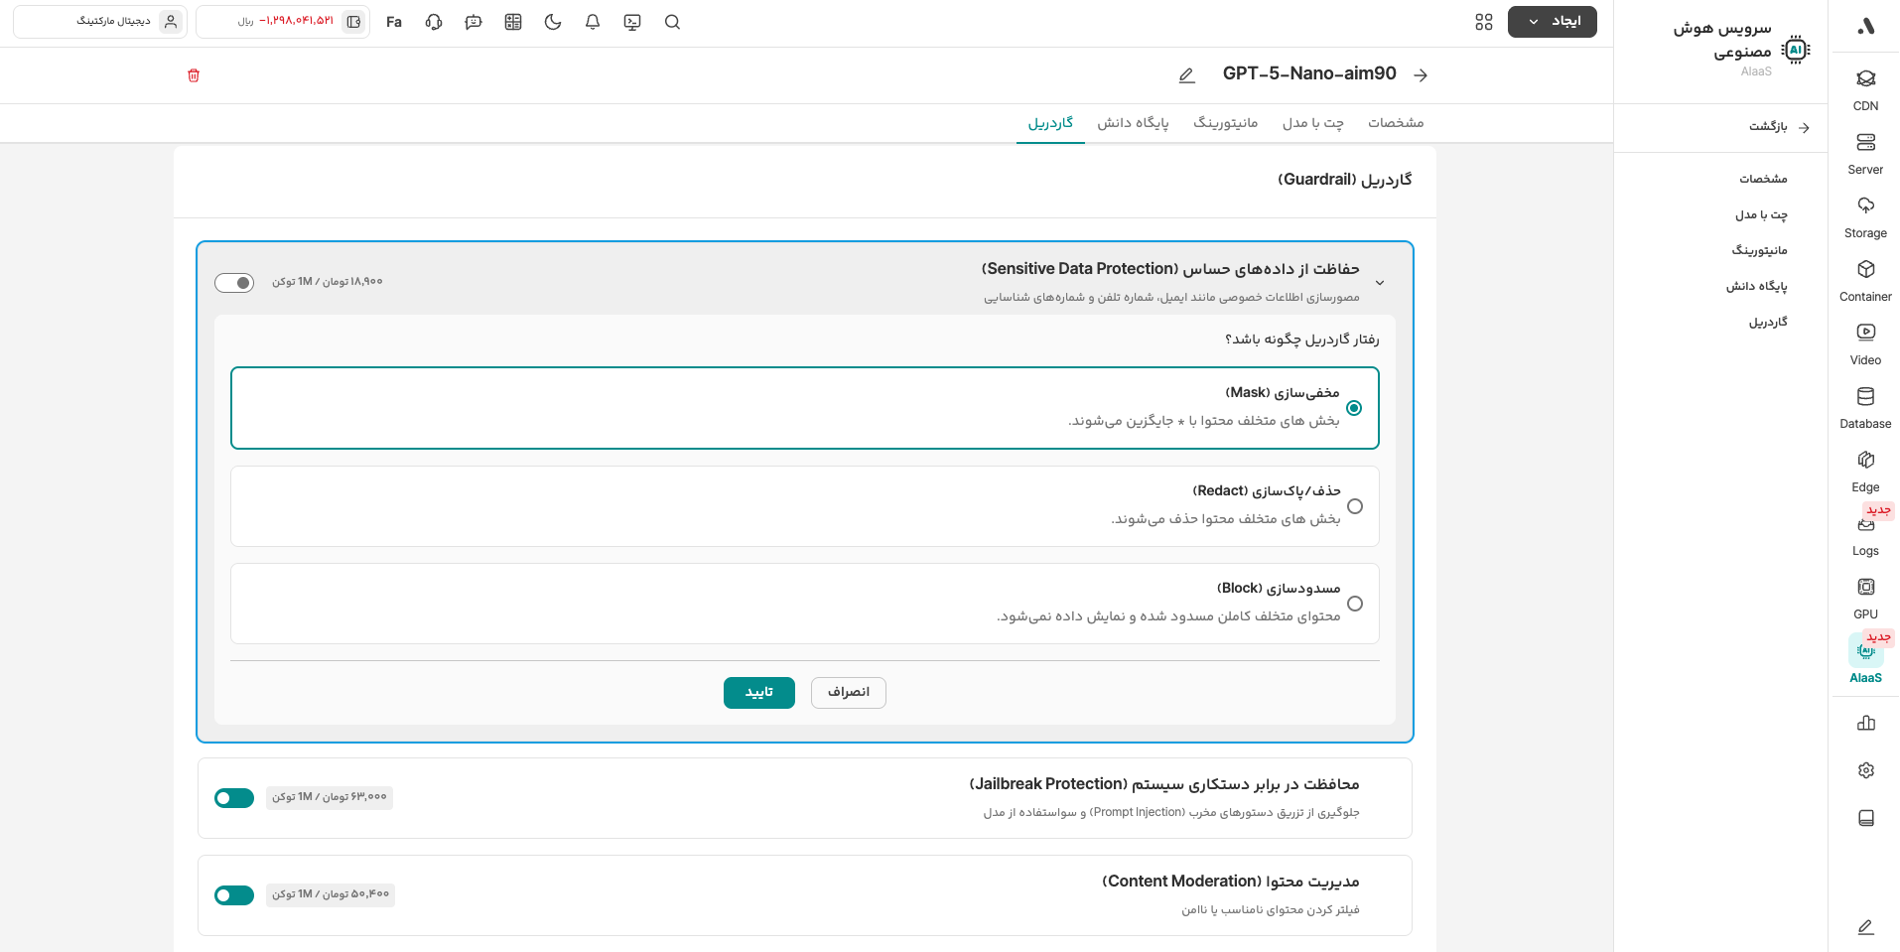The image size is (1900, 952).
Task: Switch to the مانیتورینگ tab
Action: [x=1225, y=123]
